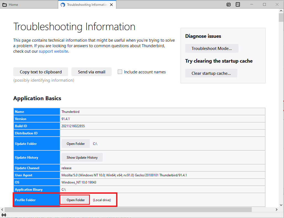
Task: Click the online status indicator icon
Action: [x=4, y=215]
